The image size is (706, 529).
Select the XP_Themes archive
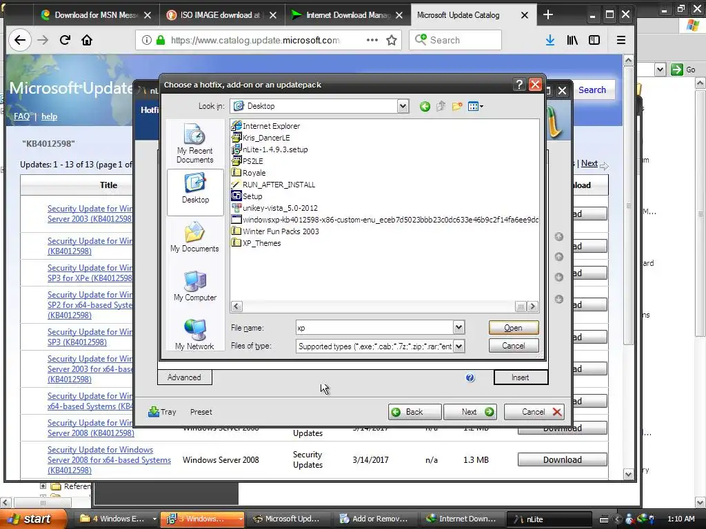pyautogui.click(x=256, y=243)
